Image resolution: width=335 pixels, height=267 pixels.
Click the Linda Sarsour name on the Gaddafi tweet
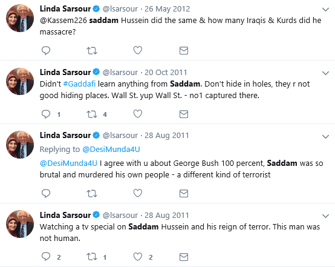click(65, 72)
